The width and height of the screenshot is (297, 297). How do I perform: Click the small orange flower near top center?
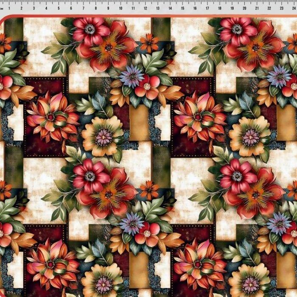pyautogui.click(x=149, y=43)
